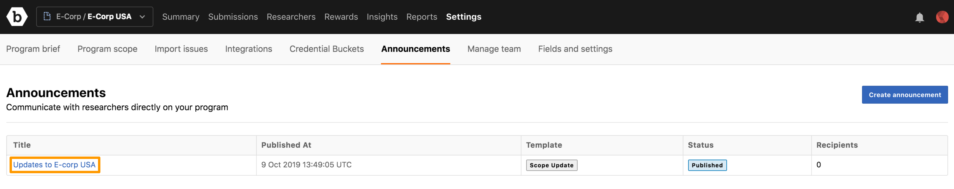Open the Updates to E-corp USA announcement
954x189 pixels.
pos(54,165)
